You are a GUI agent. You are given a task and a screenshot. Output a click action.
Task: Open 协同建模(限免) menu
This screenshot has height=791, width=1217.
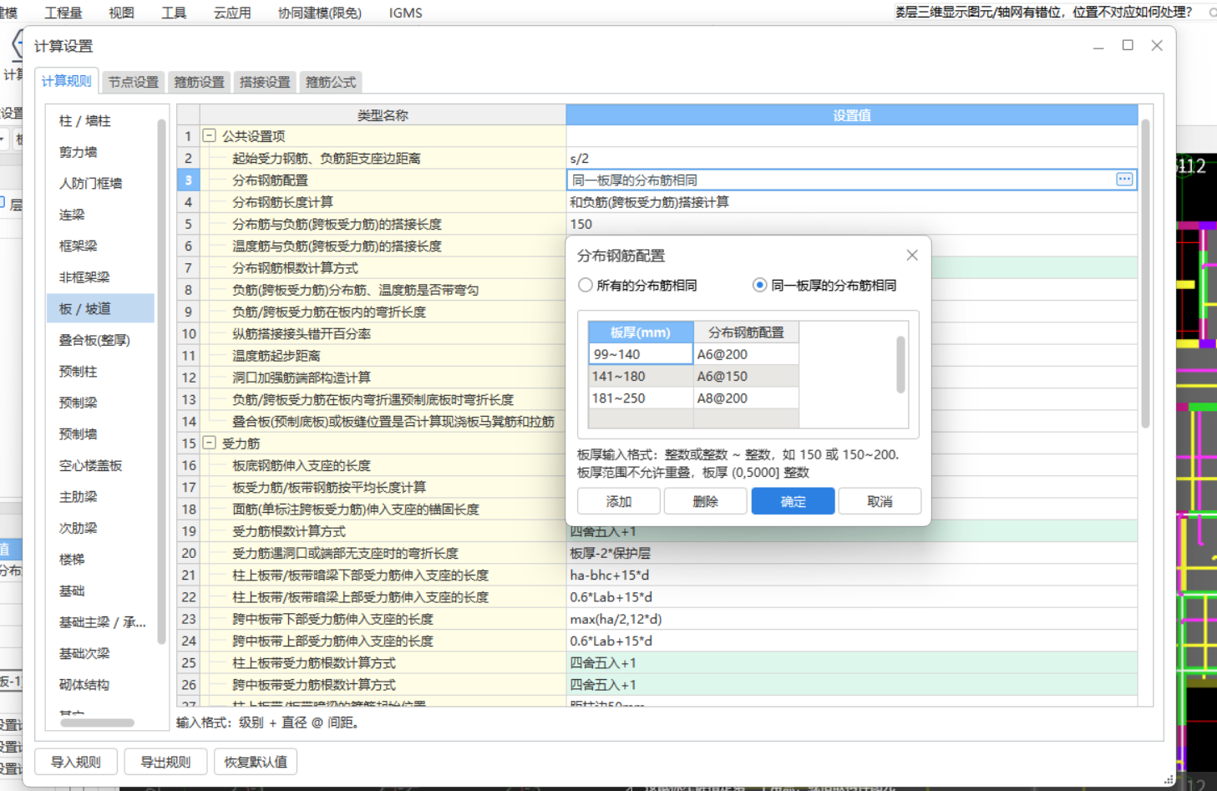pos(320,13)
